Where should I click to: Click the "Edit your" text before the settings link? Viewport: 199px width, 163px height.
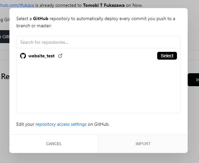[25, 124]
